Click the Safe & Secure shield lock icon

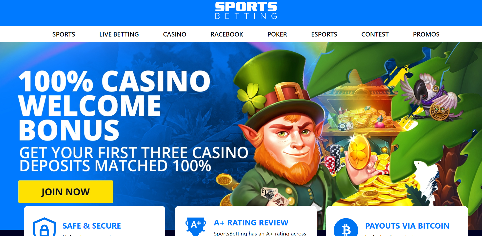(44, 227)
